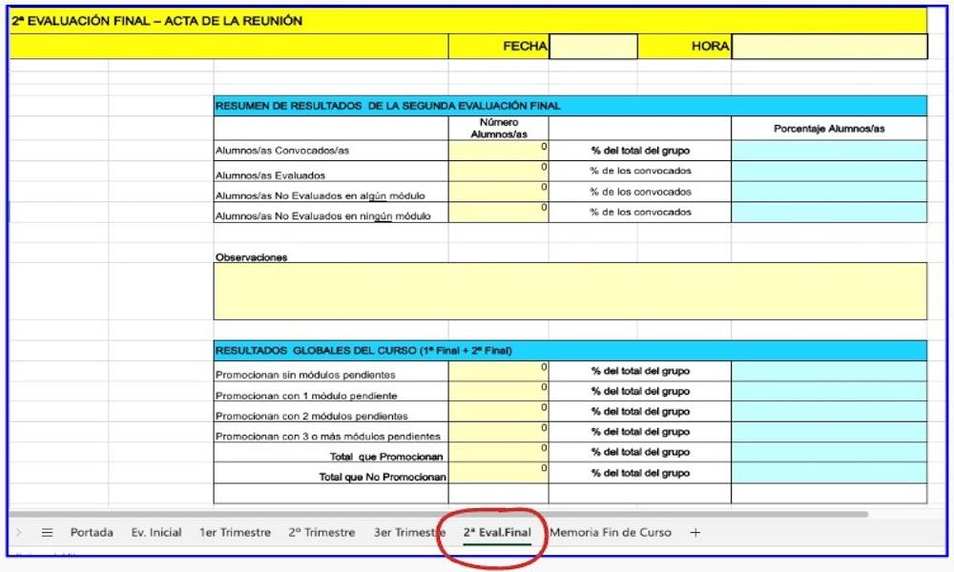954x572 pixels.
Task: Click the 'HORA' label cell
Action: (710, 46)
